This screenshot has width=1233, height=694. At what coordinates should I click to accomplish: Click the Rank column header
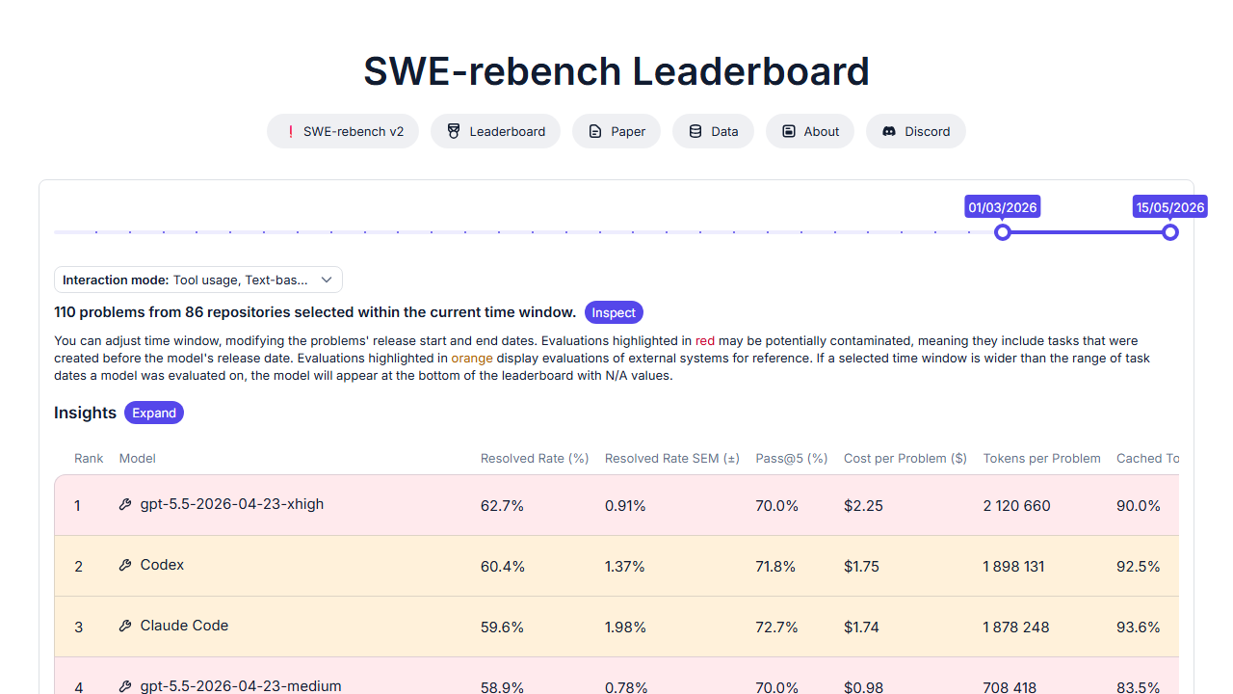coord(89,458)
